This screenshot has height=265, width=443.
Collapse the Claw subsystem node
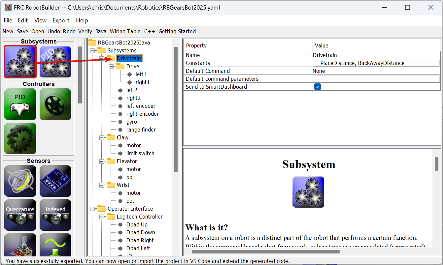click(101, 137)
